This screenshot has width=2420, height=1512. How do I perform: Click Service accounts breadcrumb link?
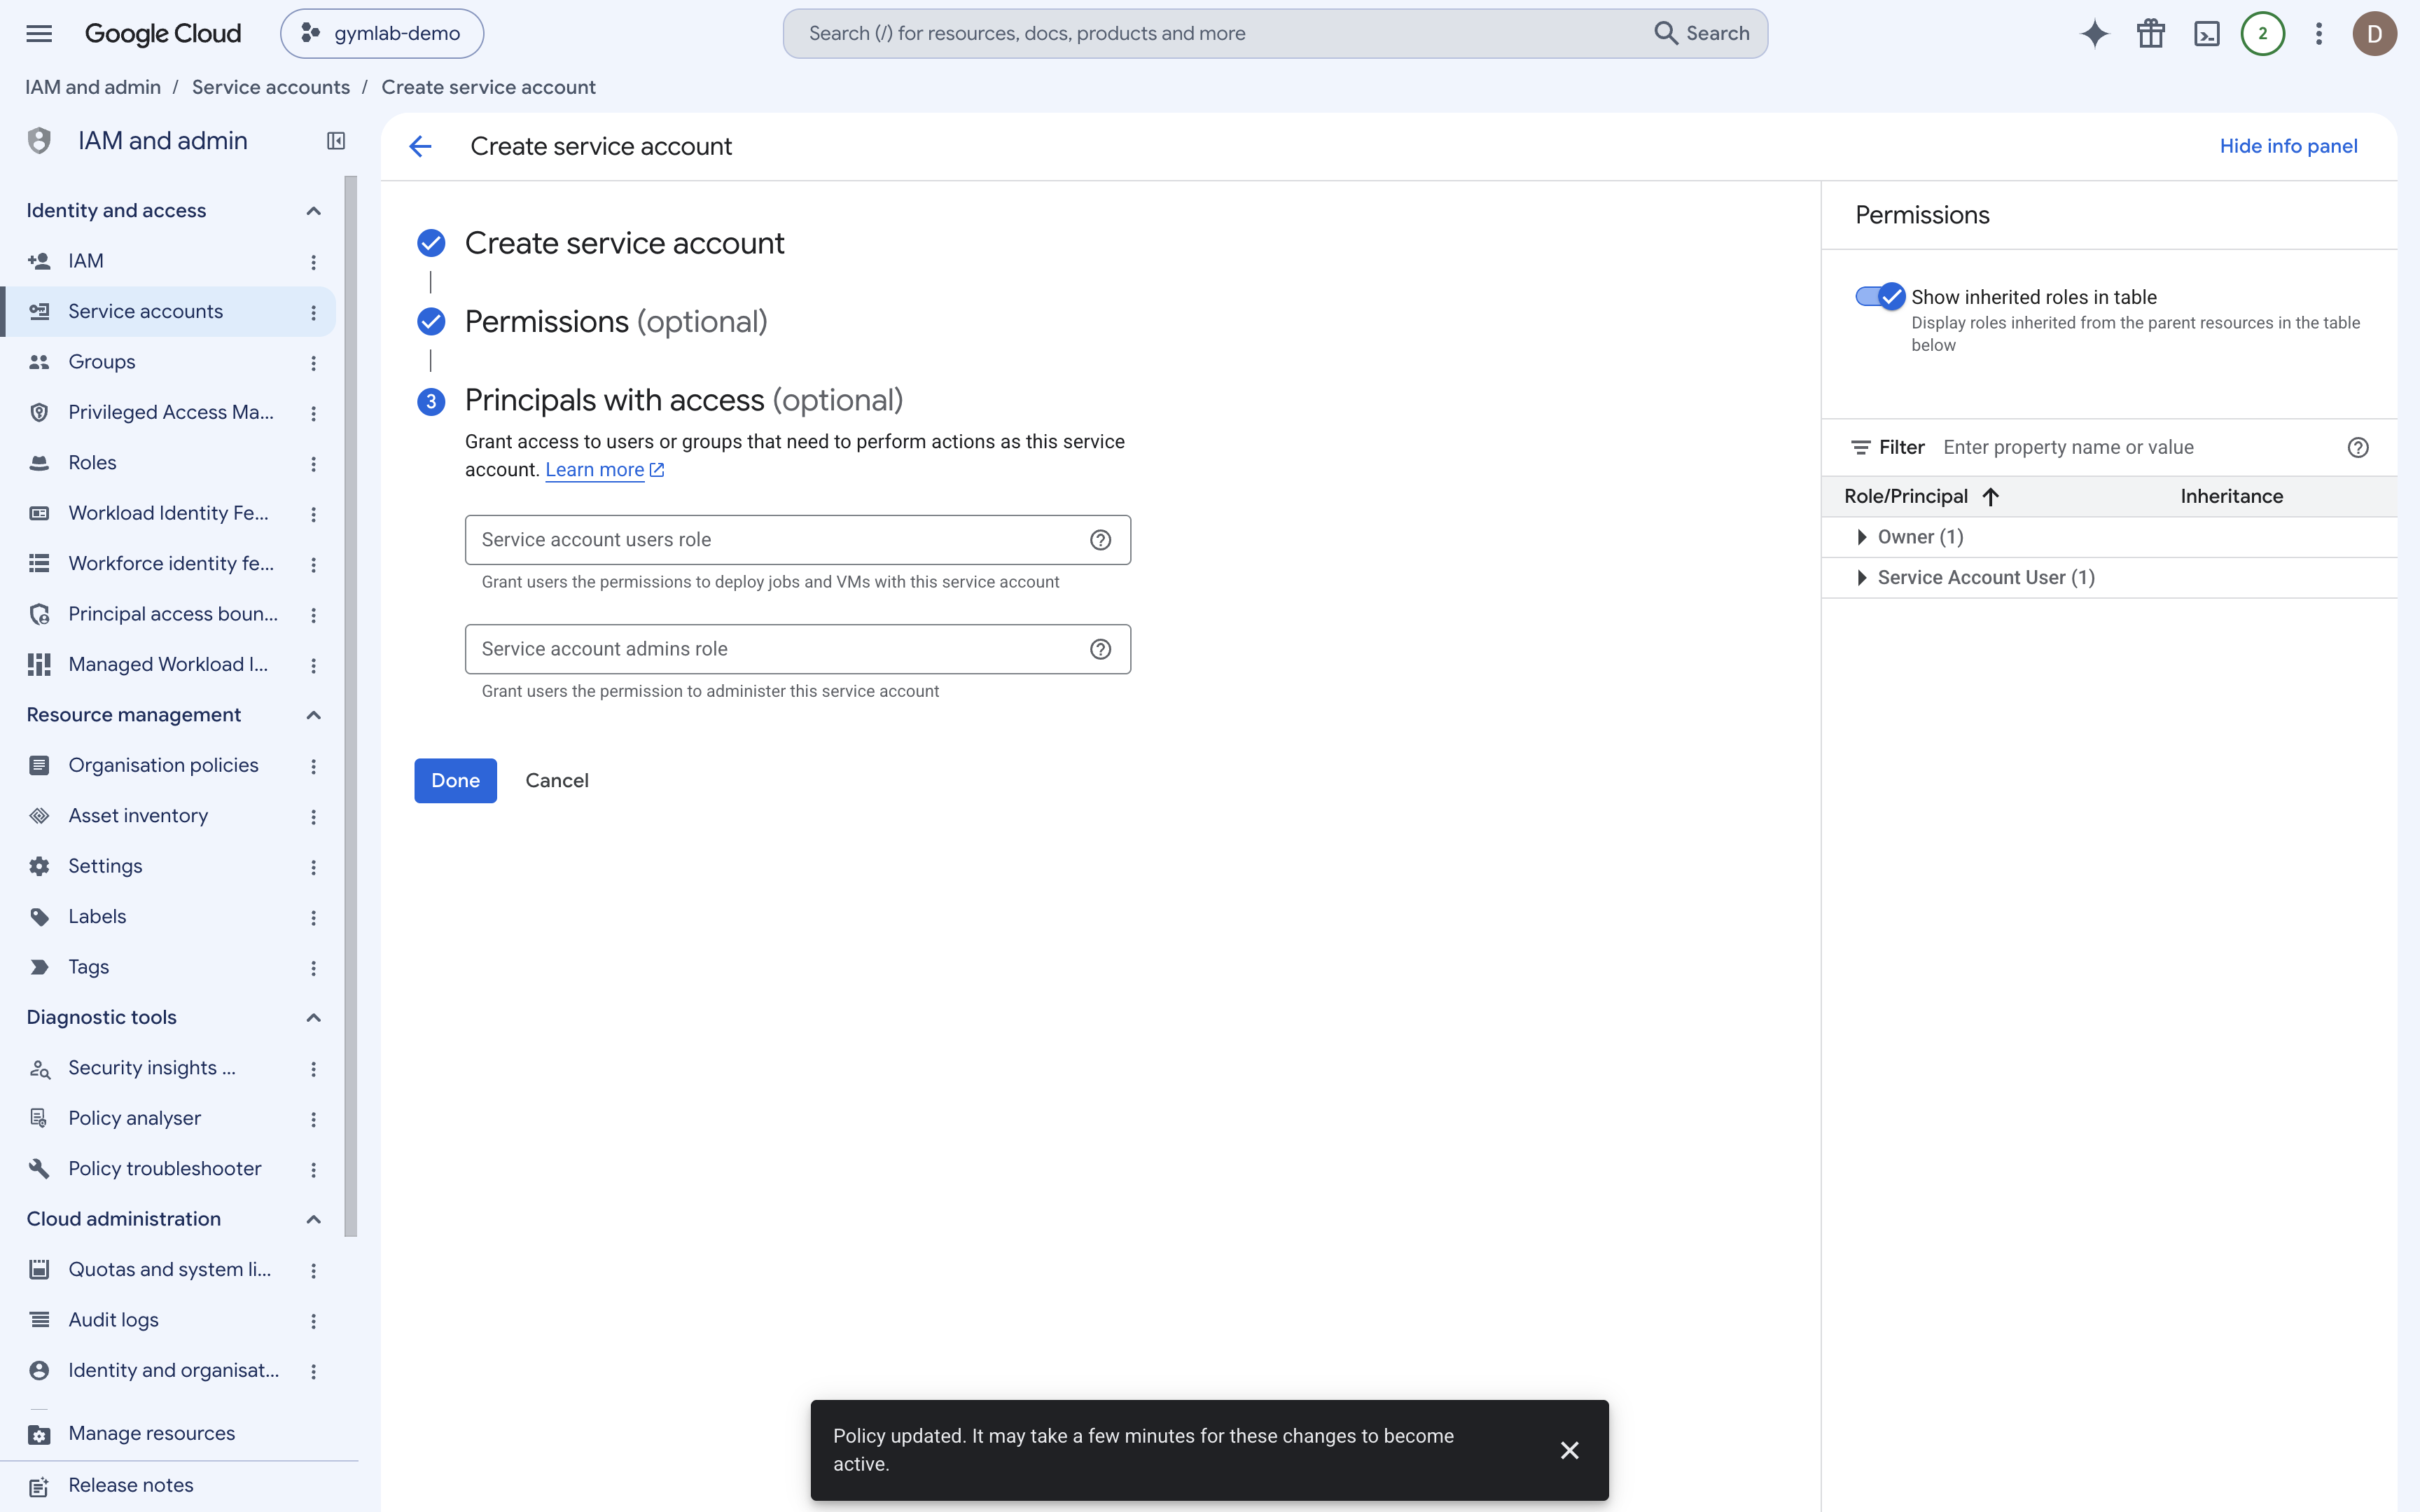pos(271,87)
